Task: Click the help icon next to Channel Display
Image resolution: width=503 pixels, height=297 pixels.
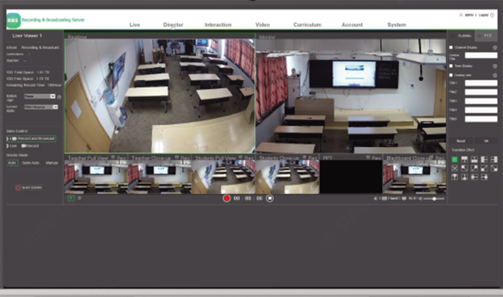Action: [x=495, y=47]
